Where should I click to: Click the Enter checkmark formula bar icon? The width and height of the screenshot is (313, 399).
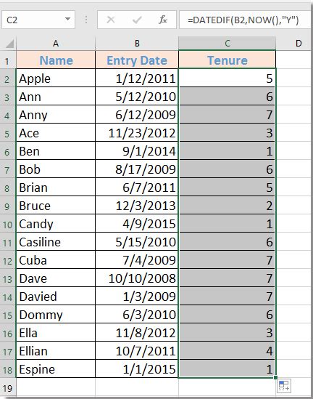point(137,20)
